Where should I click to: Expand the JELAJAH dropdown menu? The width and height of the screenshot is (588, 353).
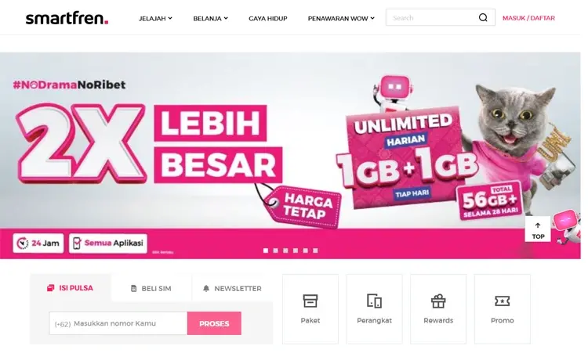(x=155, y=18)
